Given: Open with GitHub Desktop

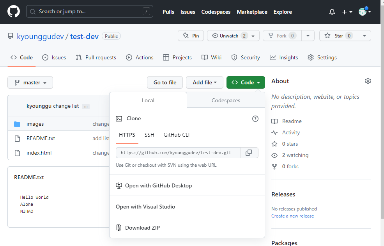Looking at the screenshot, I should click(x=187, y=185).
